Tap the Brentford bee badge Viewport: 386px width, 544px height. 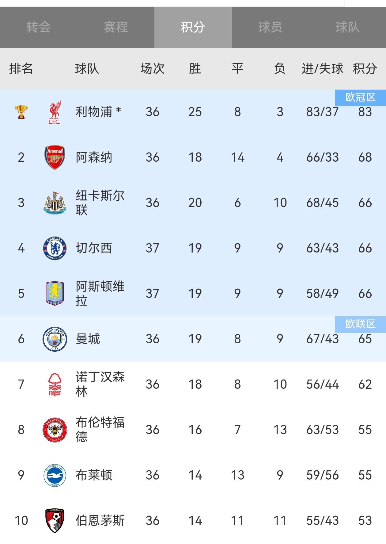pos(55,430)
